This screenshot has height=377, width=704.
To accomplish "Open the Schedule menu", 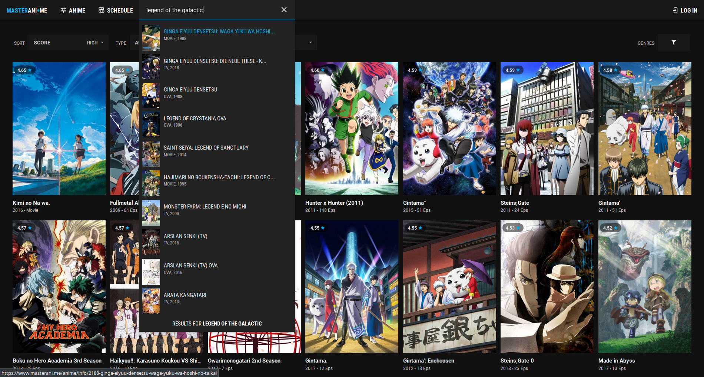I will click(116, 10).
